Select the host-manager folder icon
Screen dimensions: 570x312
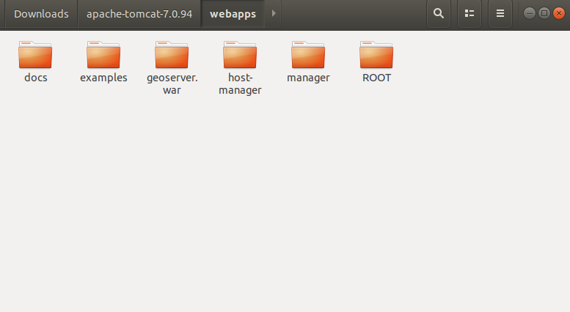tap(240, 55)
